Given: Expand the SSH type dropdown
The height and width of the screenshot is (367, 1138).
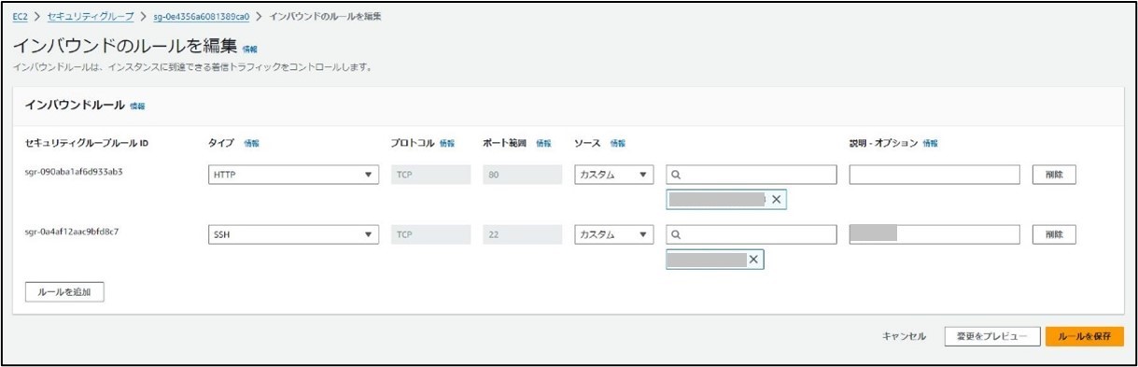Looking at the screenshot, I should tap(293, 234).
